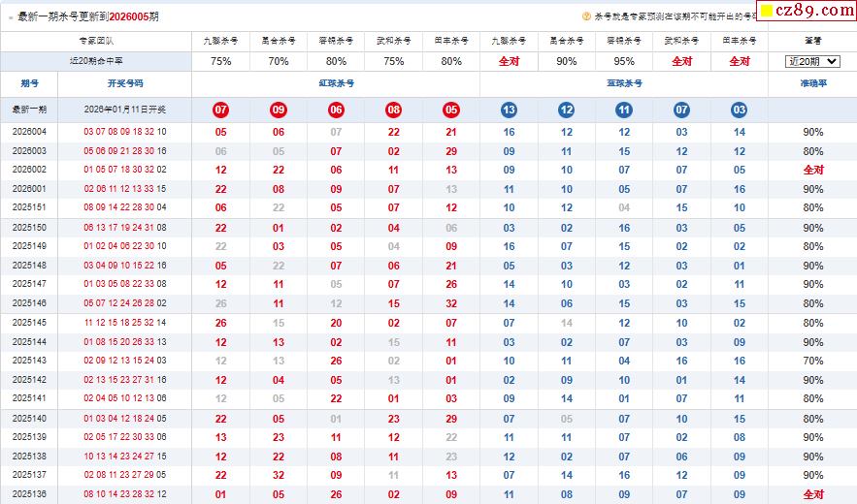
Task: Click the 准确率 column header
Action: coord(813,83)
